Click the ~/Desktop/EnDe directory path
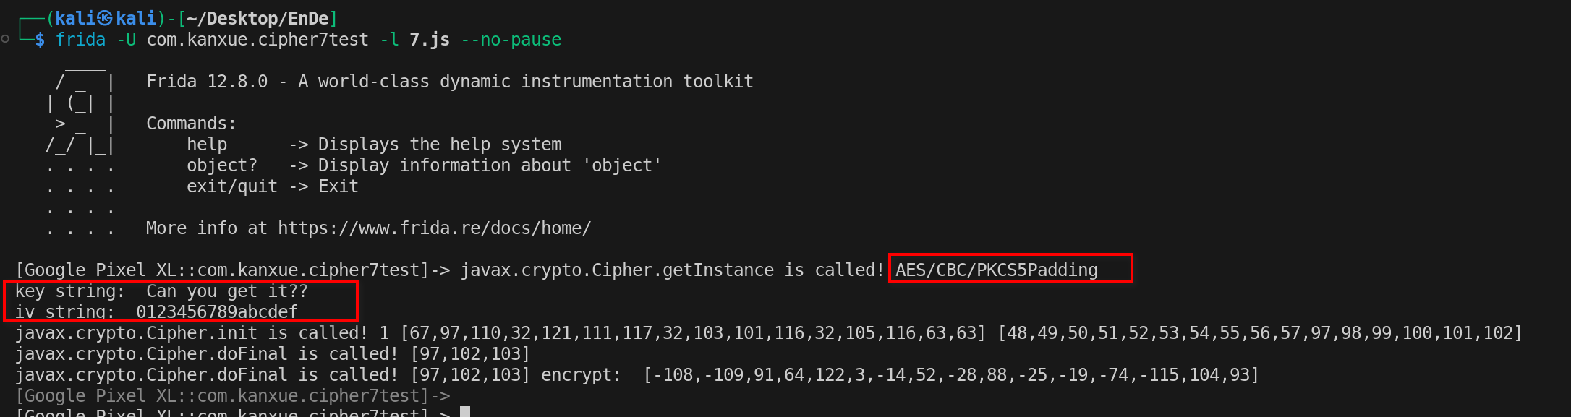 (257, 18)
